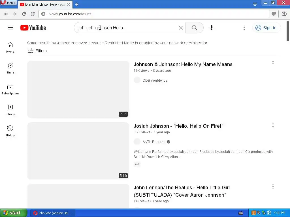Click the Sign in button
290x217 pixels.
[266, 28]
